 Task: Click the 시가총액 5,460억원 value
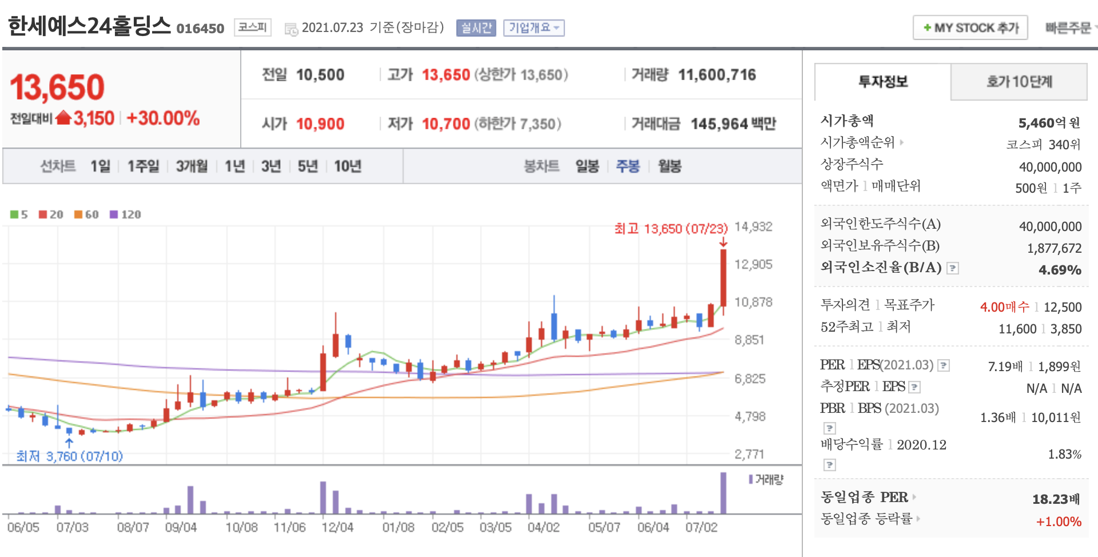(x=1049, y=123)
